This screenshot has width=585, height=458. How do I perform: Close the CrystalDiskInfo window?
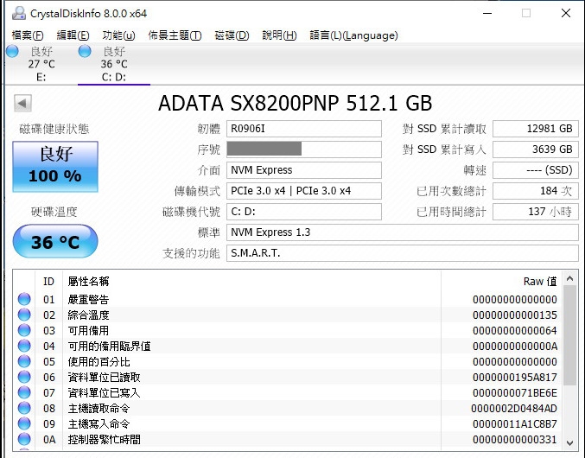click(566, 14)
